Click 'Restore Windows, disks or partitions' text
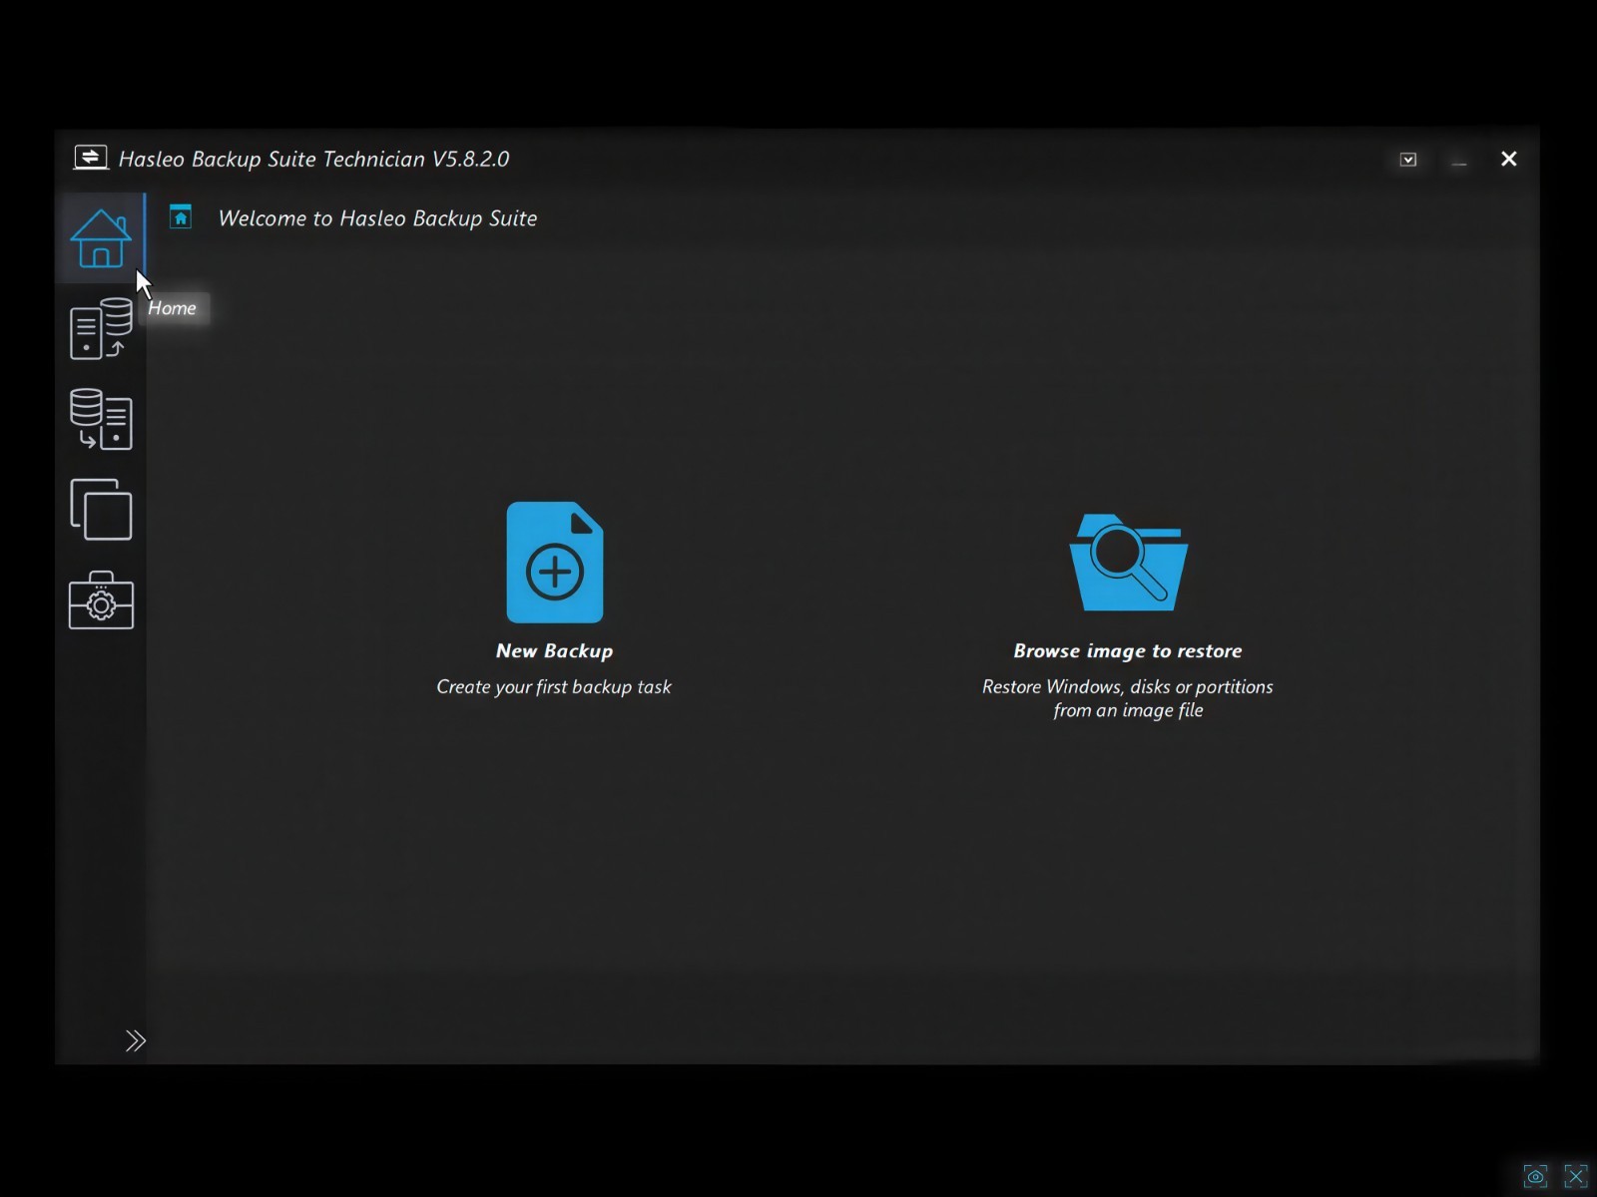This screenshot has width=1597, height=1197. tap(1128, 687)
